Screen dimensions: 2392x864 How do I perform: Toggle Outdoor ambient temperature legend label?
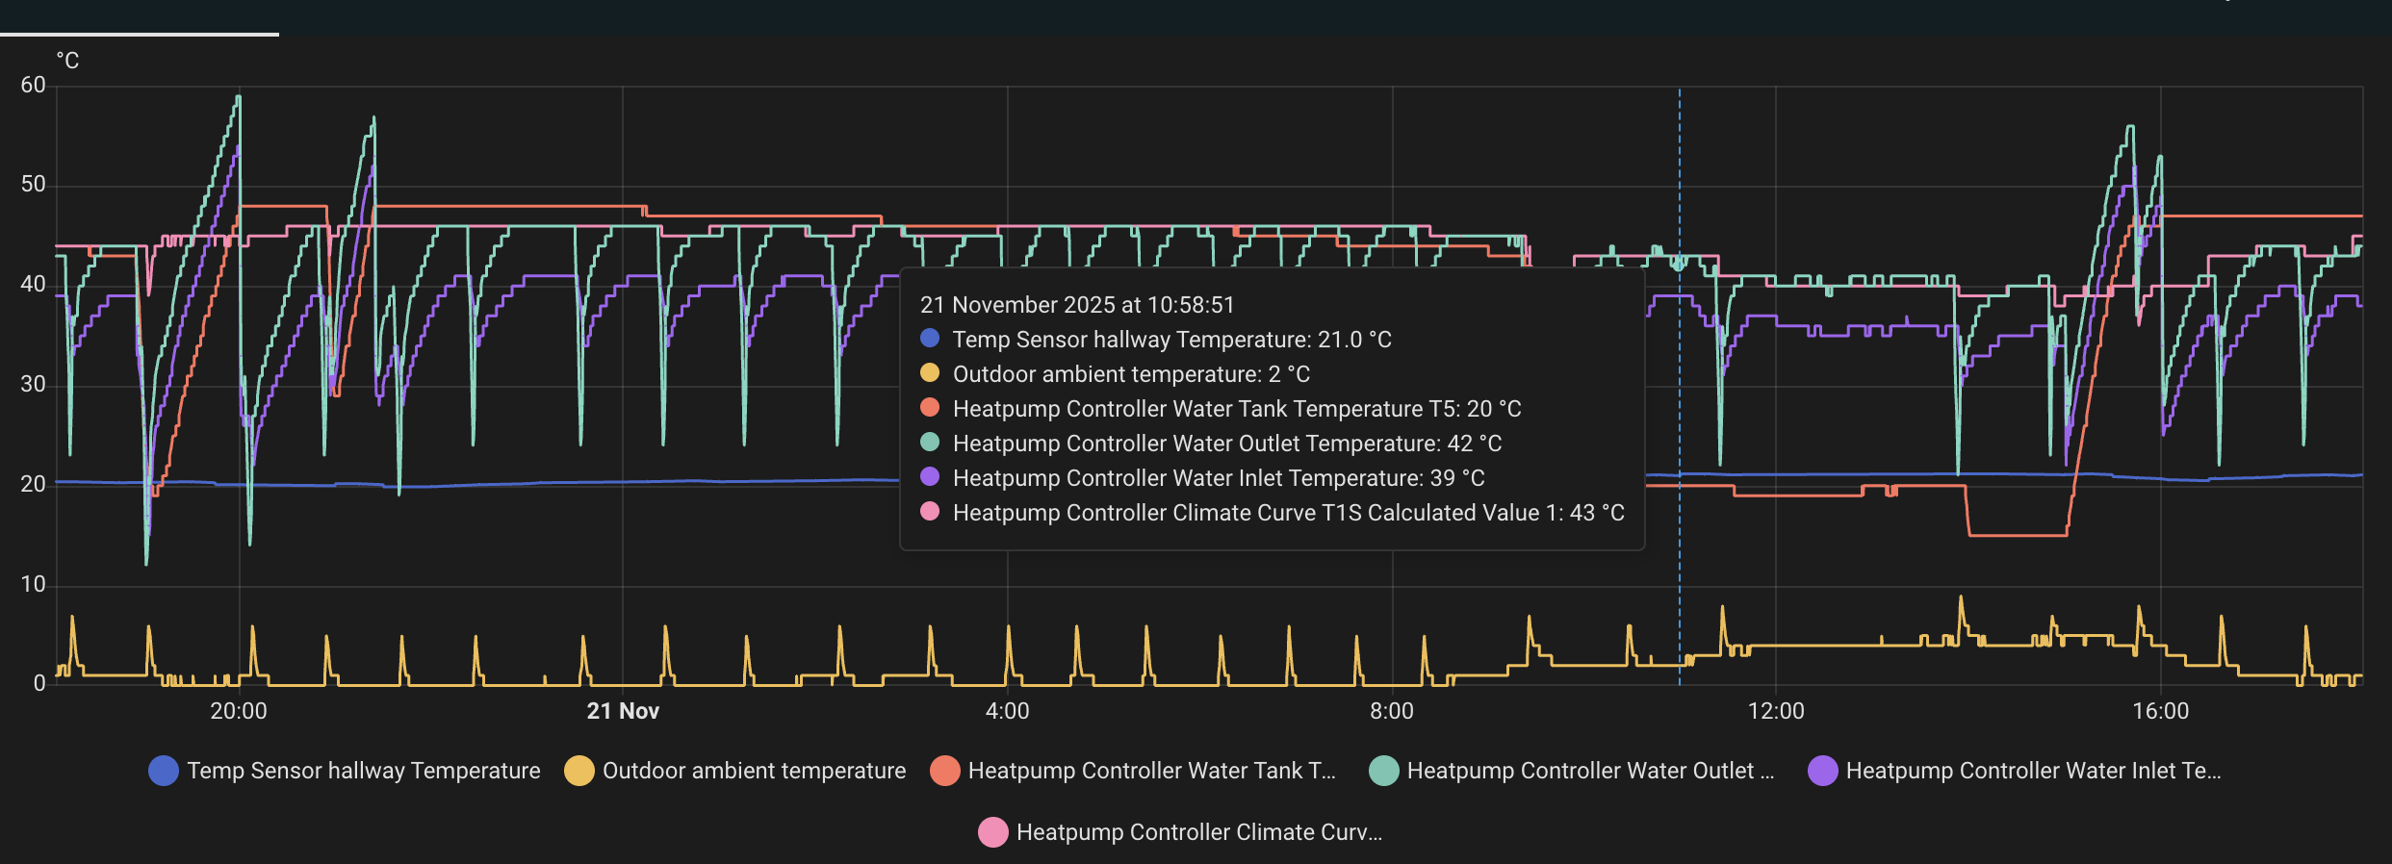pyautogui.click(x=754, y=771)
